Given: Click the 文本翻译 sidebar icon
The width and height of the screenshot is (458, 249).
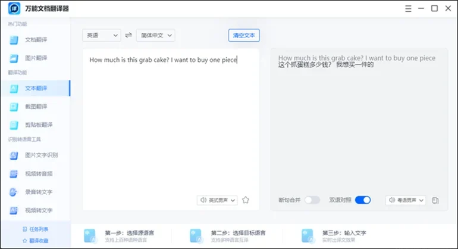Looking at the screenshot, I should (14, 88).
